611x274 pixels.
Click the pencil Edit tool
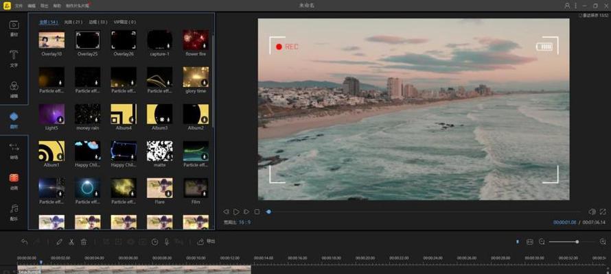click(59, 242)
